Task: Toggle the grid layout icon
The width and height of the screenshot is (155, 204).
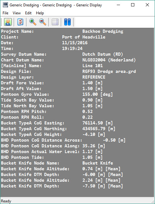Action: click(55, 22)
